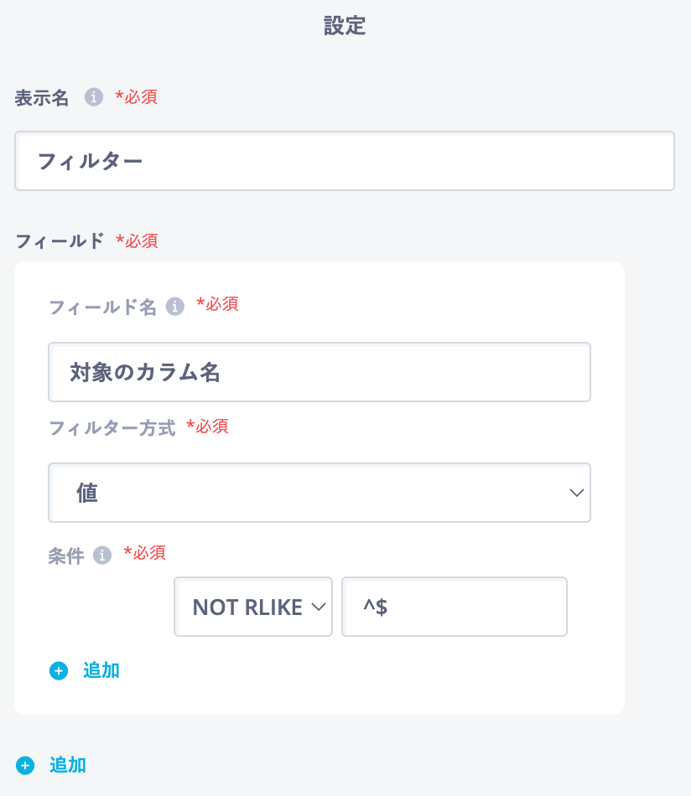Click the info icon next to 条件

click(102, 555)
